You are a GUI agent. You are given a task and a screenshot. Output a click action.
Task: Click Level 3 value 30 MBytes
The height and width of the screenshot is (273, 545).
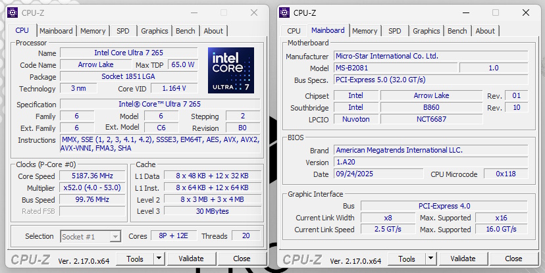(x=213, y=211)
